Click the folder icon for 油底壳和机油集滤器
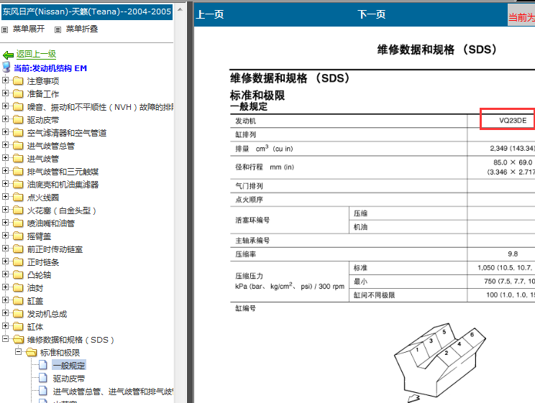Viewport: 535px width, 403px height. point(18,184)
